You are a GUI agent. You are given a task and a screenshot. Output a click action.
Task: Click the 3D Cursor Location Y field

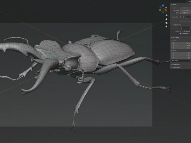[181, 46]
